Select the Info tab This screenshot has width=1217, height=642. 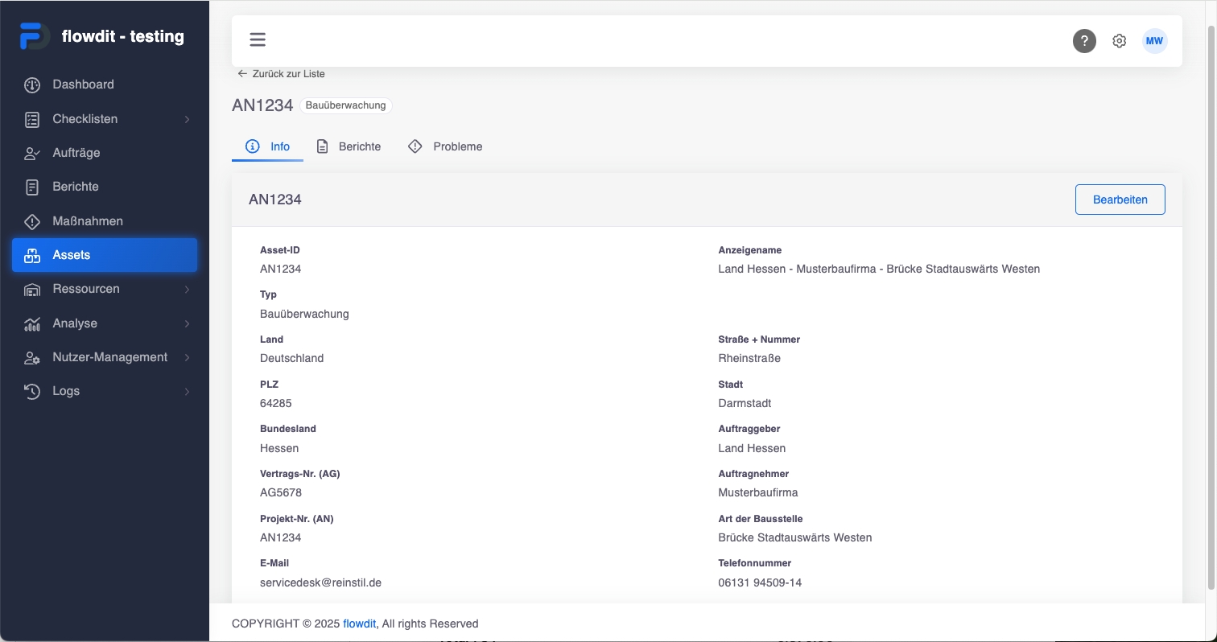(x=268, y=146)
